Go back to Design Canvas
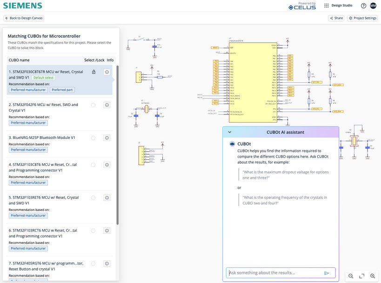 pyautogui.click(x=24, y=18)
